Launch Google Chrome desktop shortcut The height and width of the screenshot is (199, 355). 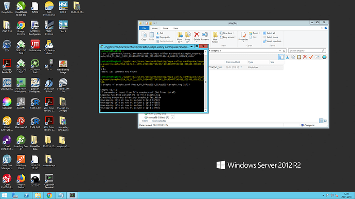[21, 28]
